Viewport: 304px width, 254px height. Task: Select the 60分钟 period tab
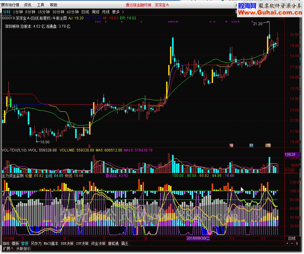[73, 12]
